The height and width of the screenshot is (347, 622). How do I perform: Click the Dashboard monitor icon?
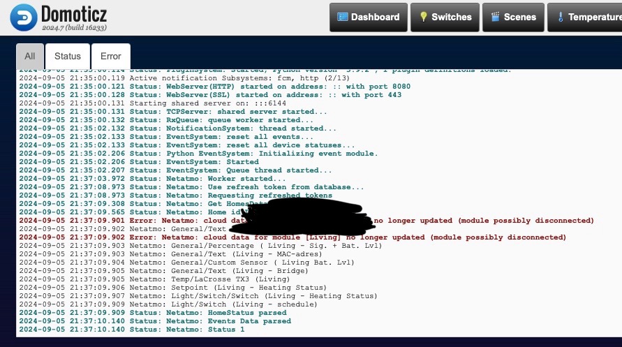(x=342, y=17)
